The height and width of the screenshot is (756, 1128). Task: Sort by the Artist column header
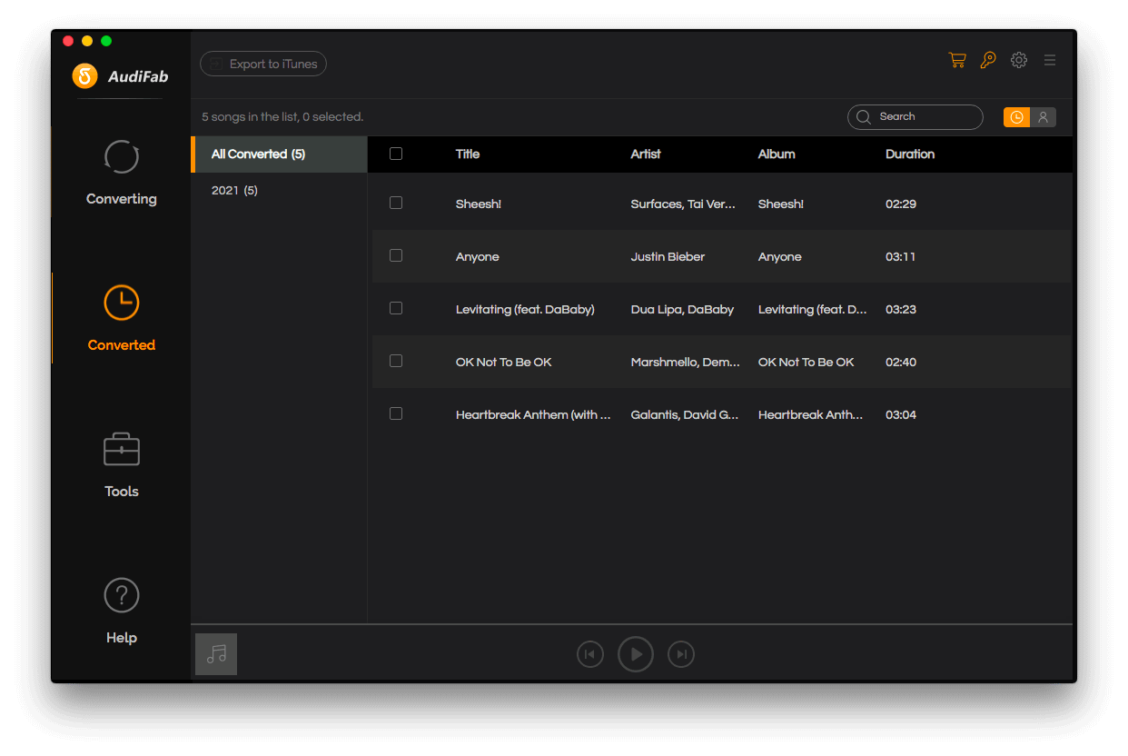[x=646, y=154]
